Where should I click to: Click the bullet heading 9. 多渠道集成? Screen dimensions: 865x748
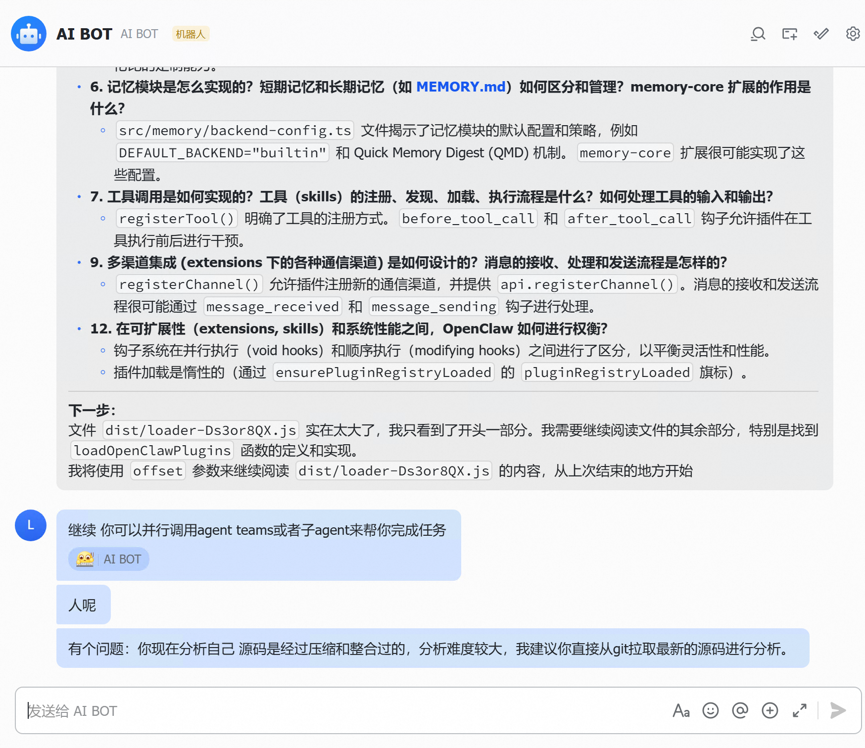point(409,262)
